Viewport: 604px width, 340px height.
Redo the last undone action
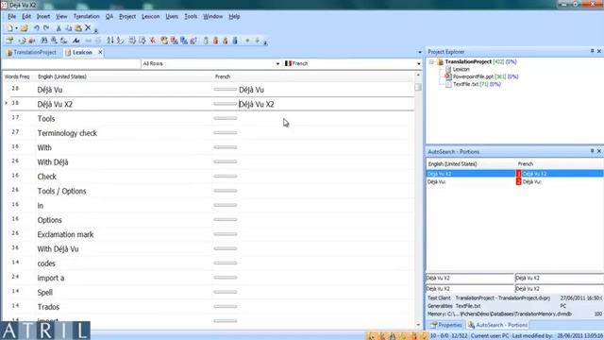[x=46, y=28]
